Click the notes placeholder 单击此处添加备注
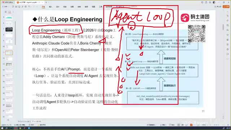 click(24, 121)
